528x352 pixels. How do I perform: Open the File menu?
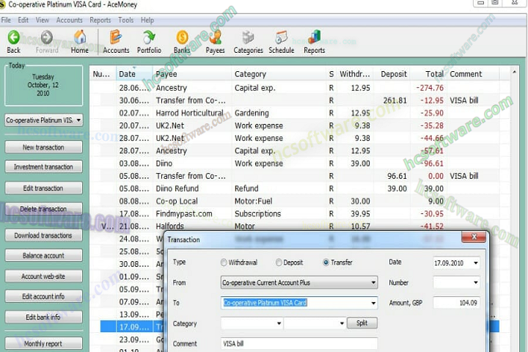(x=6, y=21)
